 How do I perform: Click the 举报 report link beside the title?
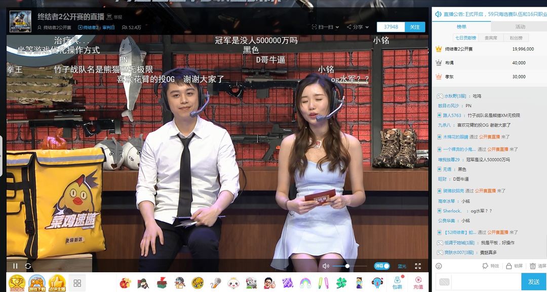pyautogui.click(x=115, y=17)
